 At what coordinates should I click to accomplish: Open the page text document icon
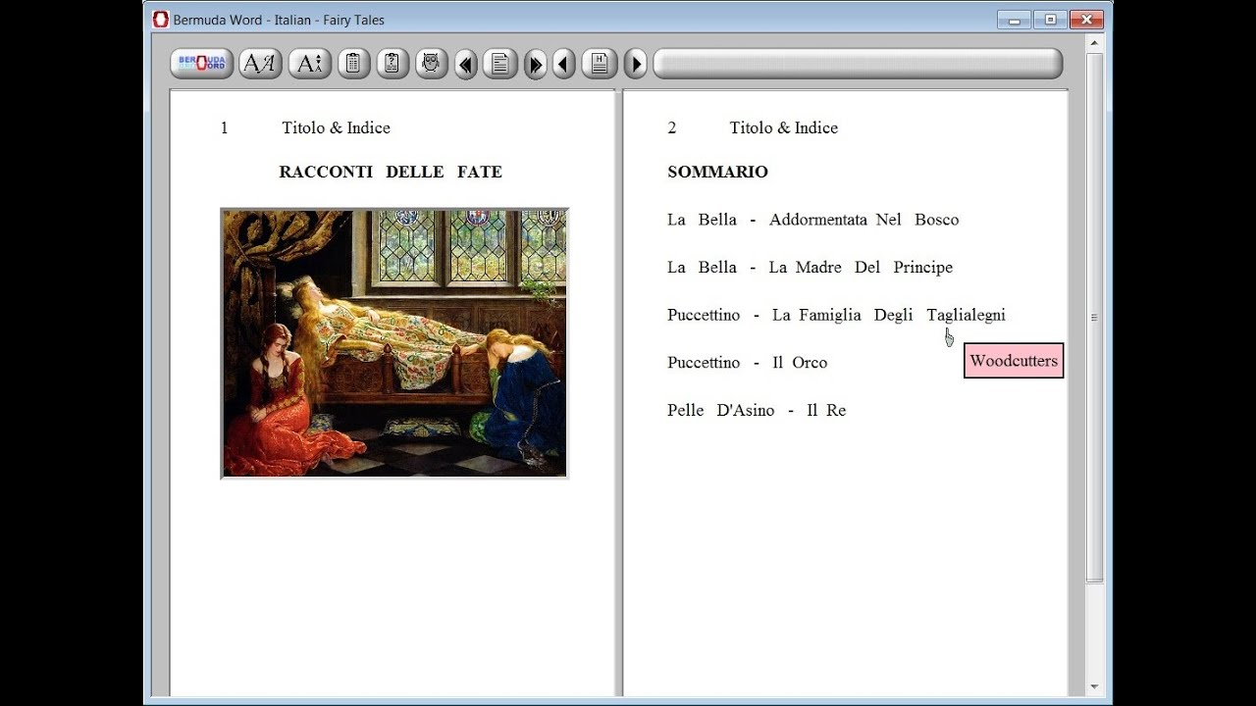coord(499,64)
